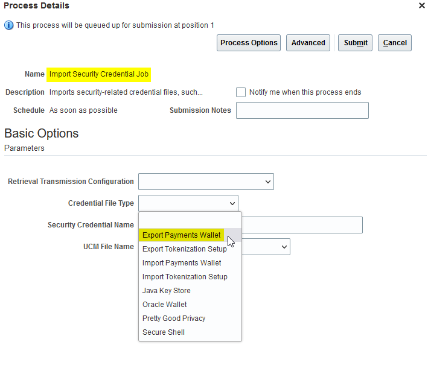Click the blue information icon
The height and width of the screenshot is (374, 428).
coord(8,25)
